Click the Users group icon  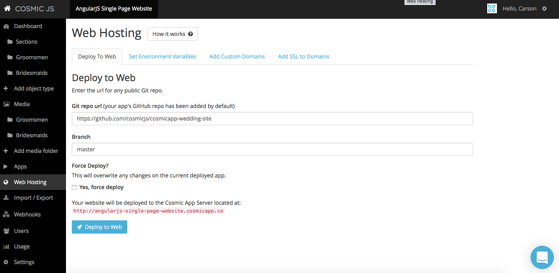point(6,231)
